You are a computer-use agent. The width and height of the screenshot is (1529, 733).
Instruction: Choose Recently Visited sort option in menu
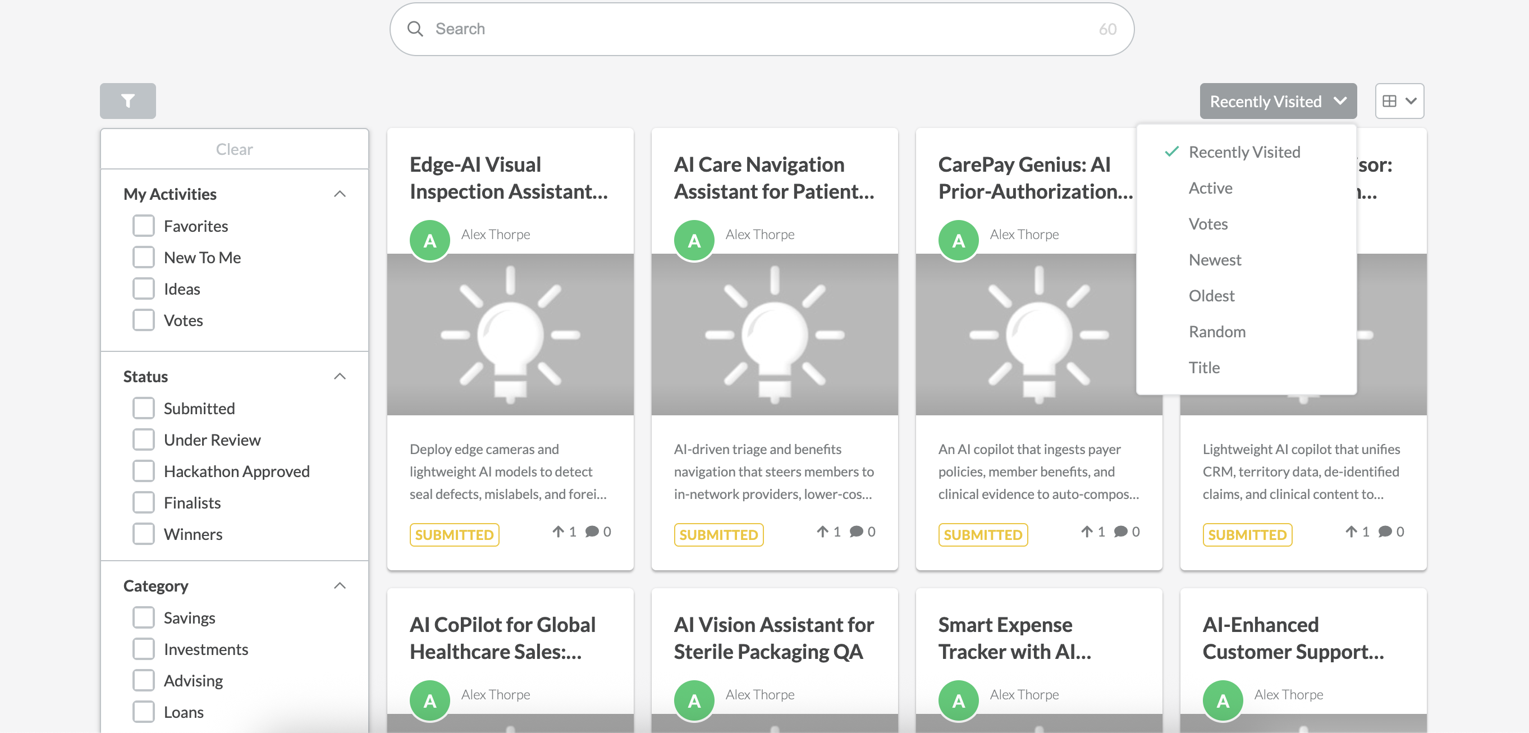click(x=1244, y=152)
